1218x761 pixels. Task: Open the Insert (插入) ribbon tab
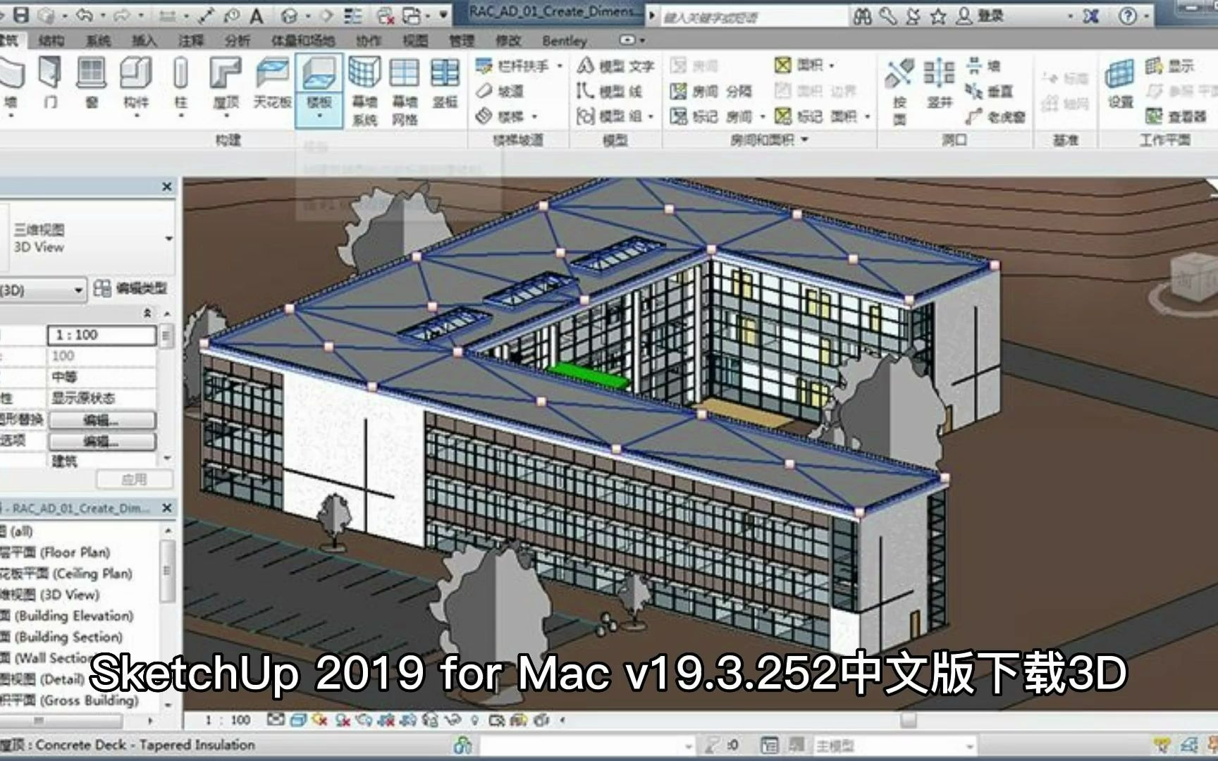[144, 41]
